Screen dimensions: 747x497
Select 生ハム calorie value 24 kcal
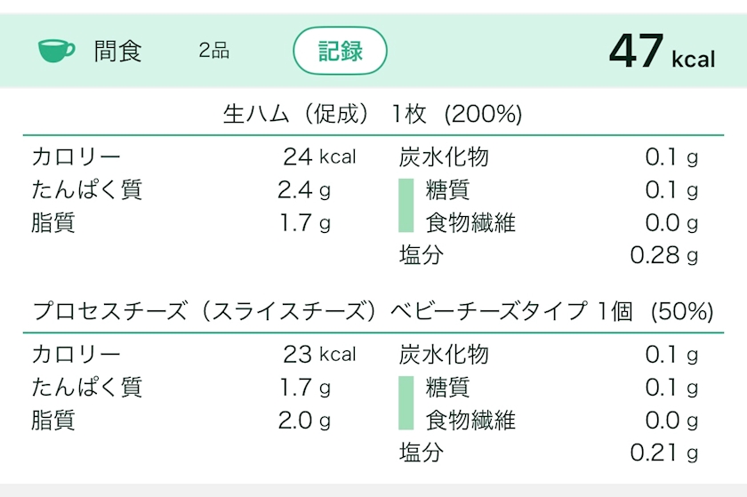click(318, 157)
